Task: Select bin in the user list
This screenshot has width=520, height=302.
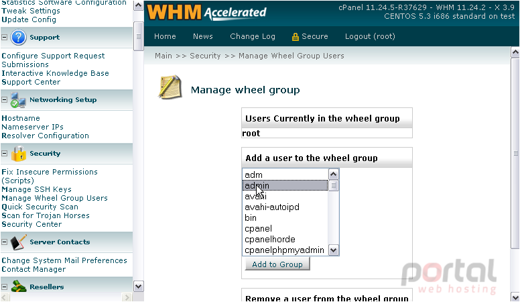Action: pyautogui.click(x=285, y=218)
